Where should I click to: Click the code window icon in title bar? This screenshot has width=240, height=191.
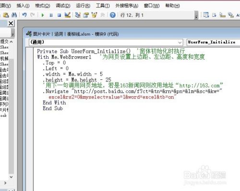click(29, 34)
